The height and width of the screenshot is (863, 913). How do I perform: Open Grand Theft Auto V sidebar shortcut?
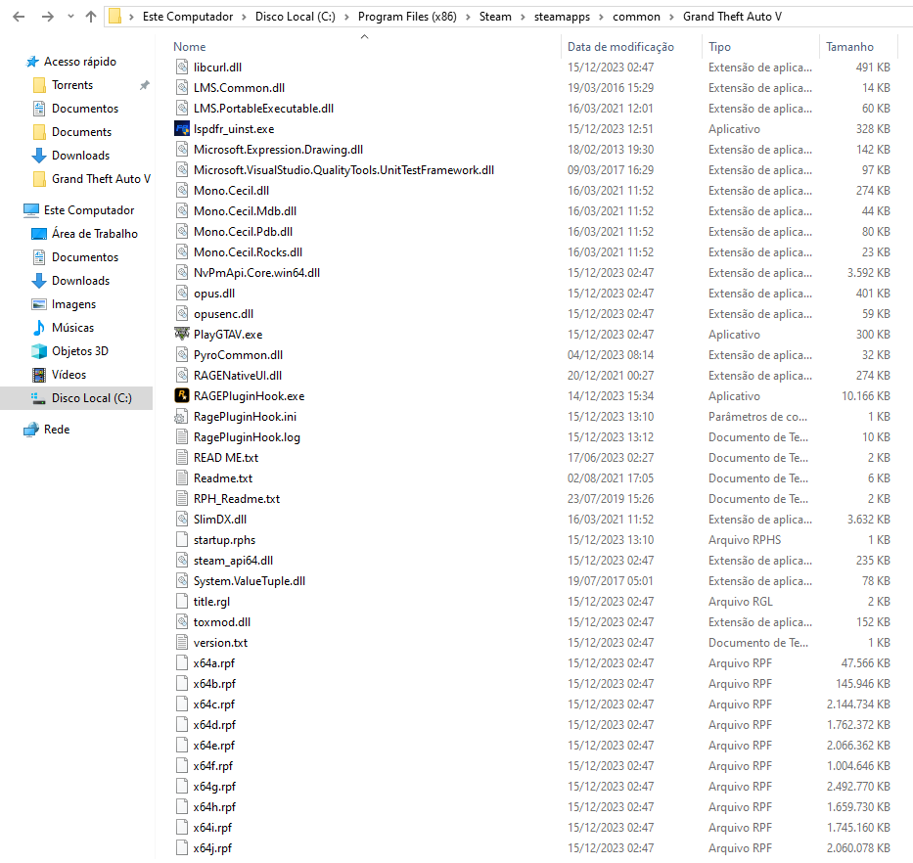(x=101, y=179)
